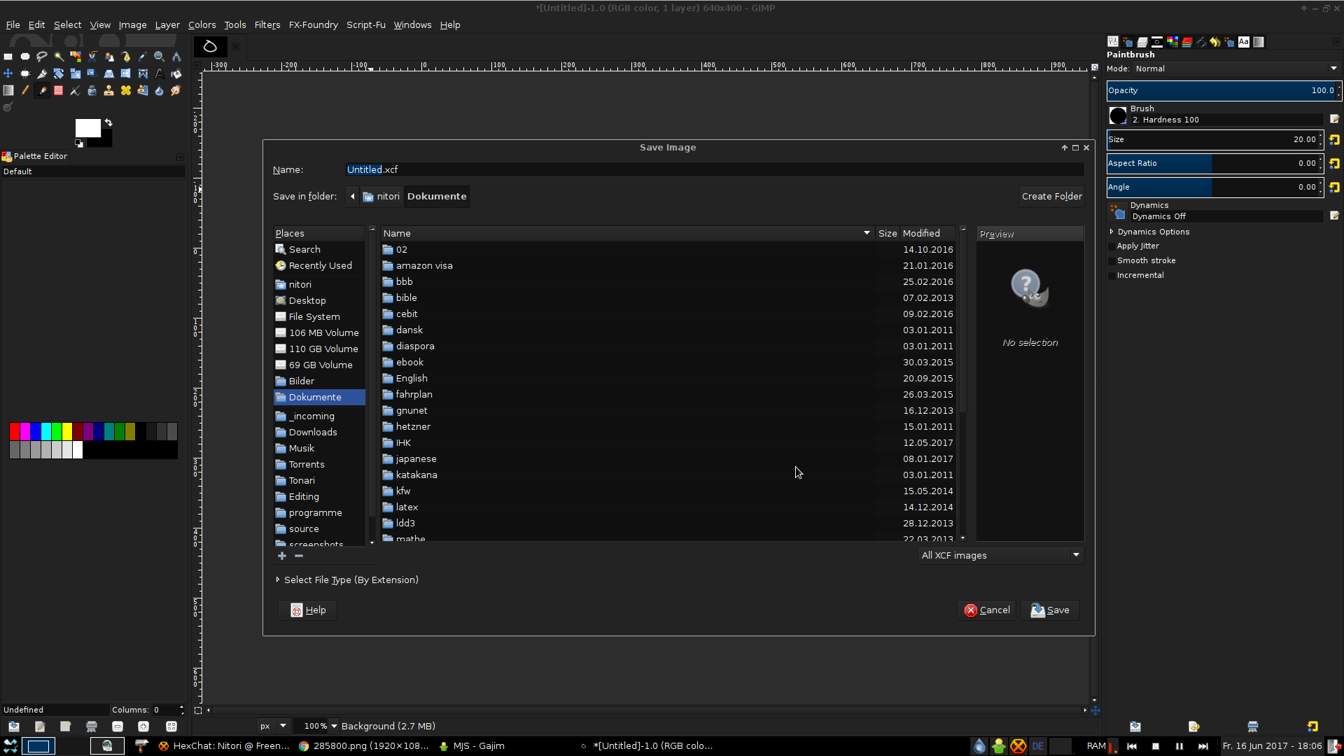This screenshot has height=756, width=1344.
Task: Click Cancel in the Save Image dialog
Action: click(x=986, y=610)
